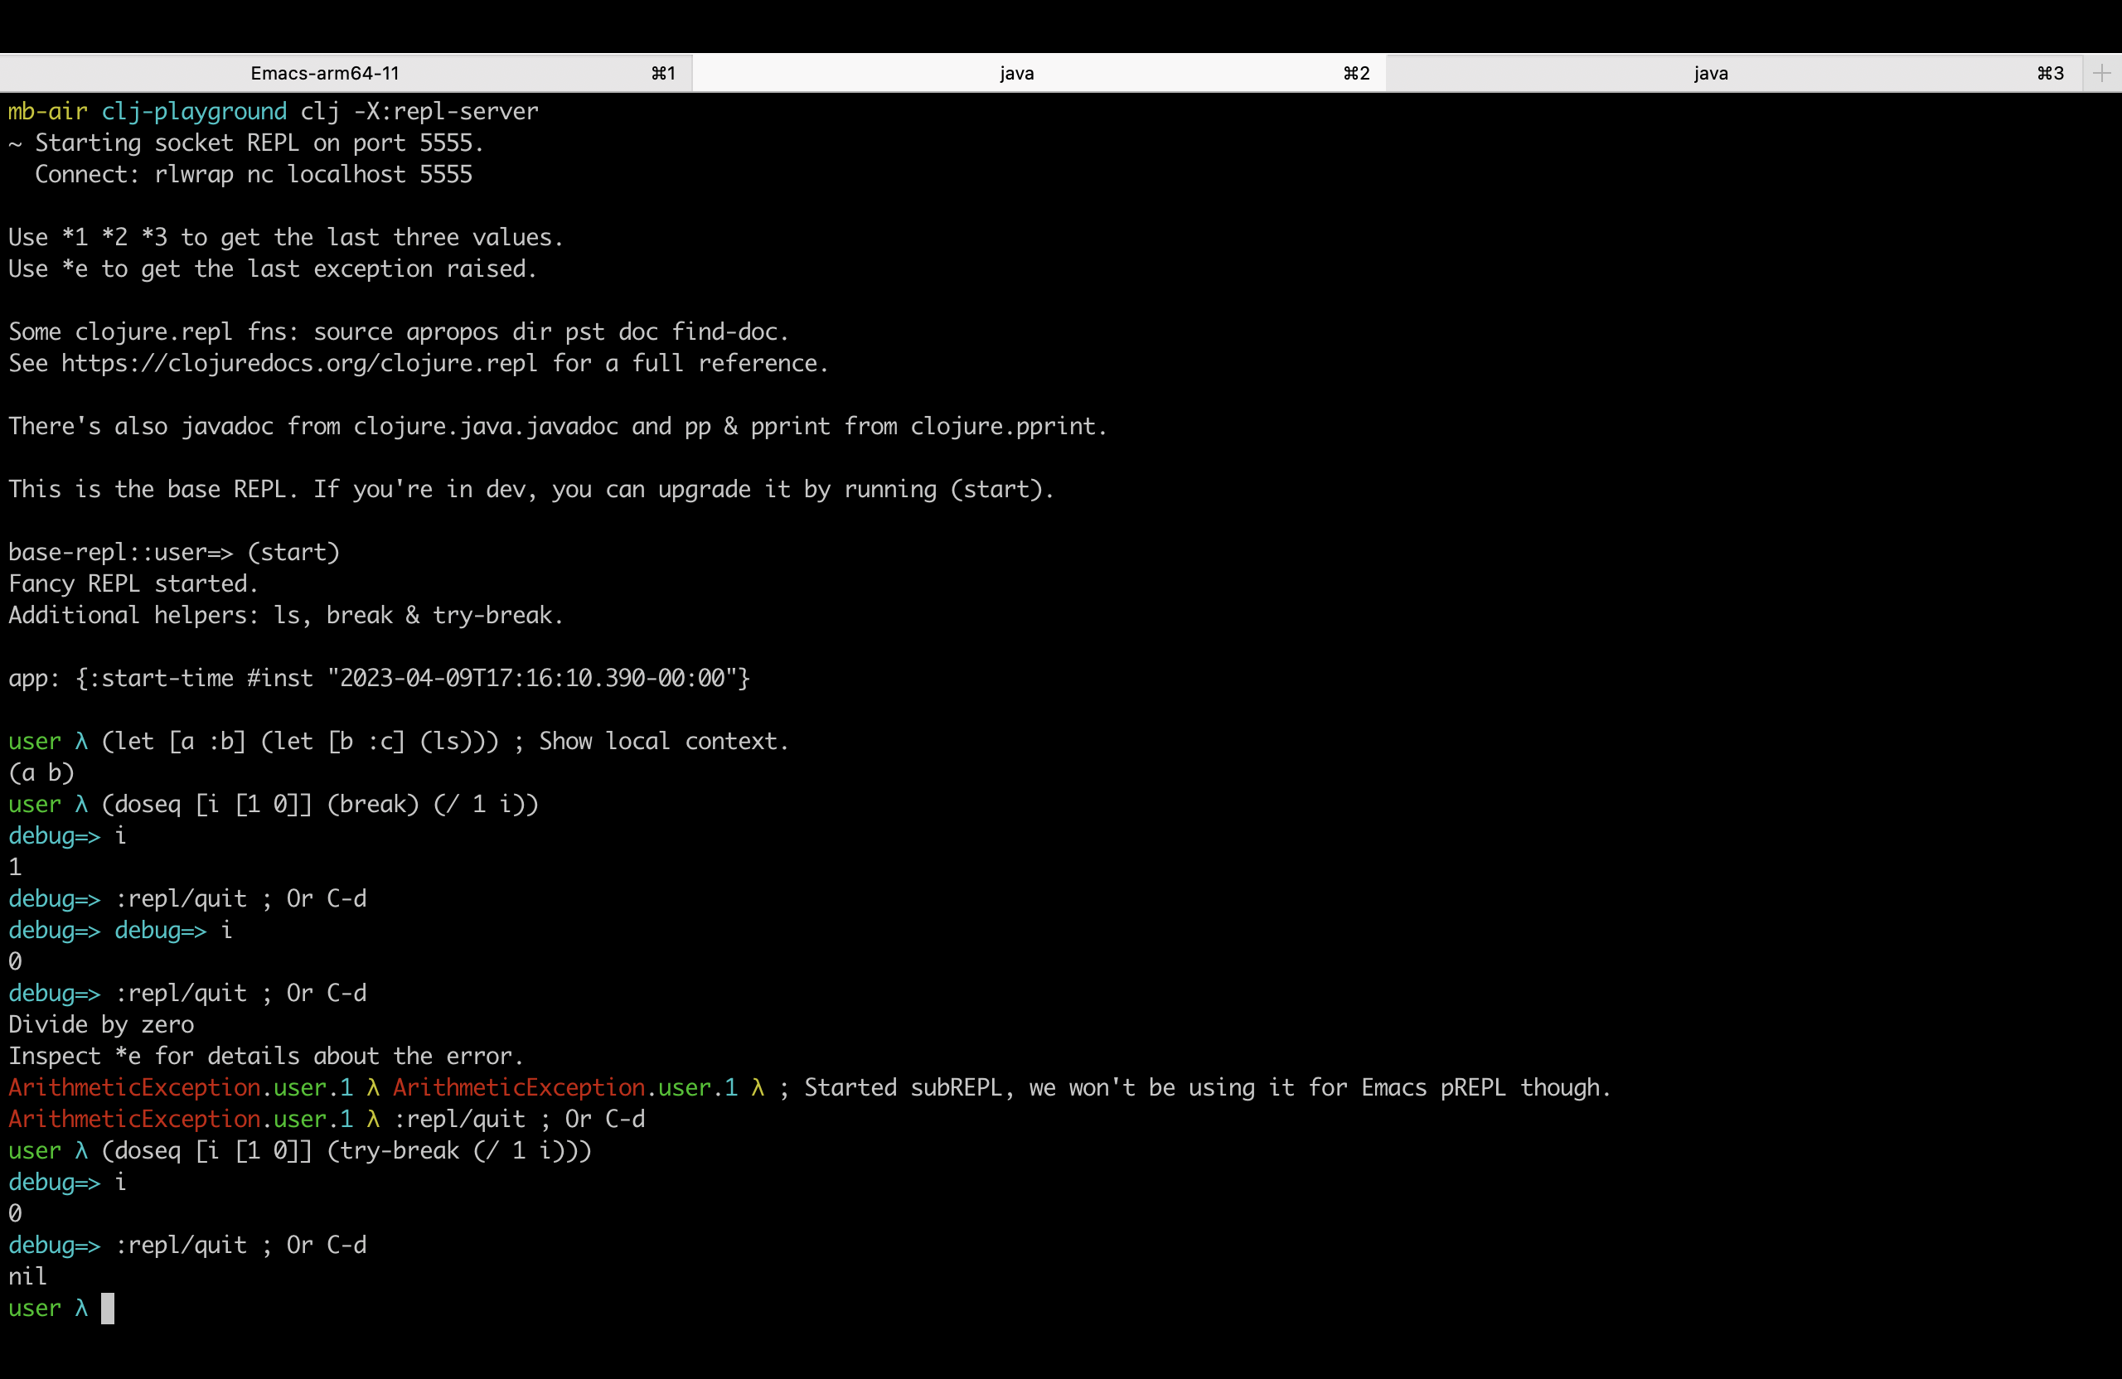Switch to the Emacs-arm64-11 tab
Screen dimensions: 2122x1379
346,73
